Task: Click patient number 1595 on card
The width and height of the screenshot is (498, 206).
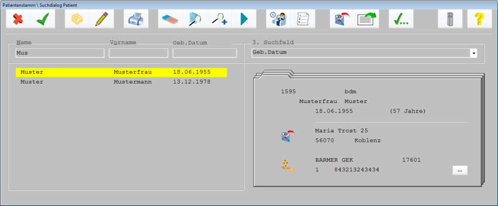Action: 288,92
